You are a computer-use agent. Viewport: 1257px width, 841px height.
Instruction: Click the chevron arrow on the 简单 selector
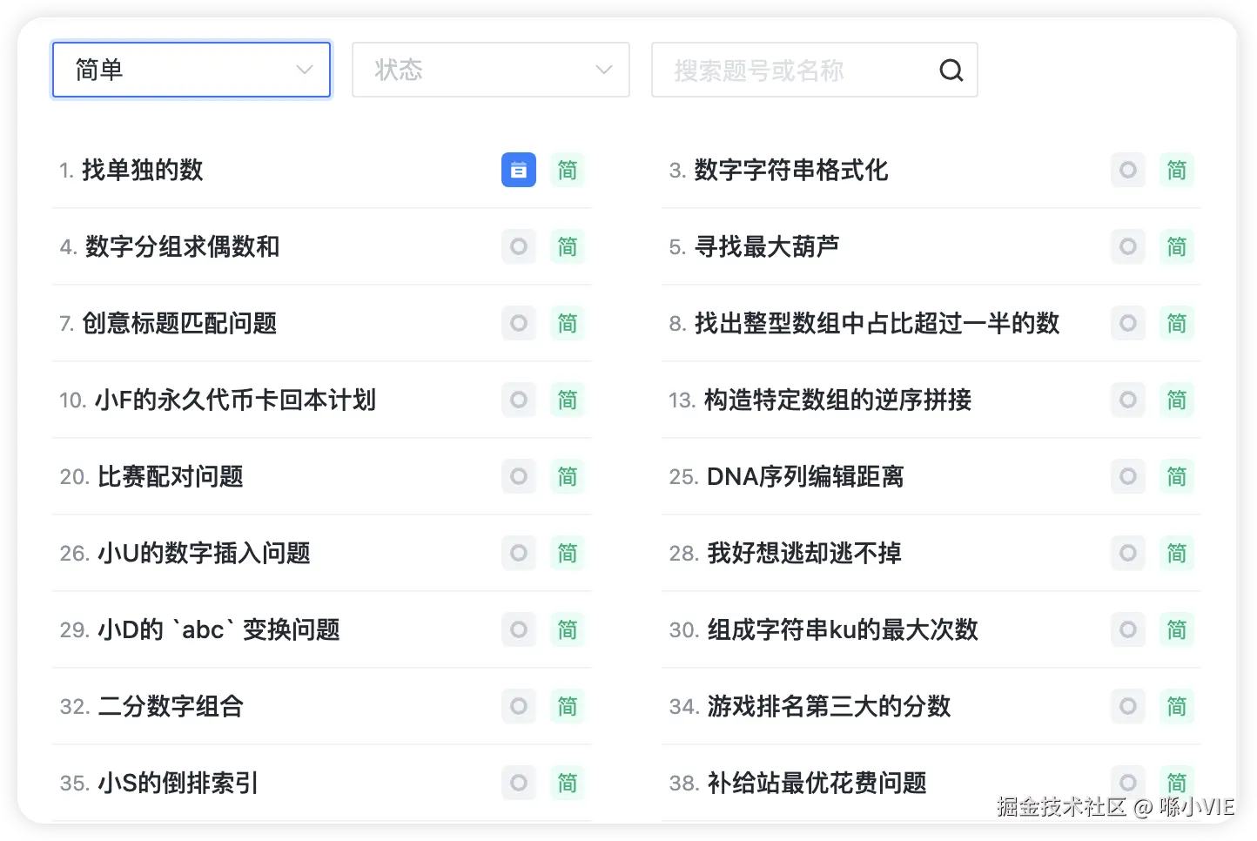303,70
